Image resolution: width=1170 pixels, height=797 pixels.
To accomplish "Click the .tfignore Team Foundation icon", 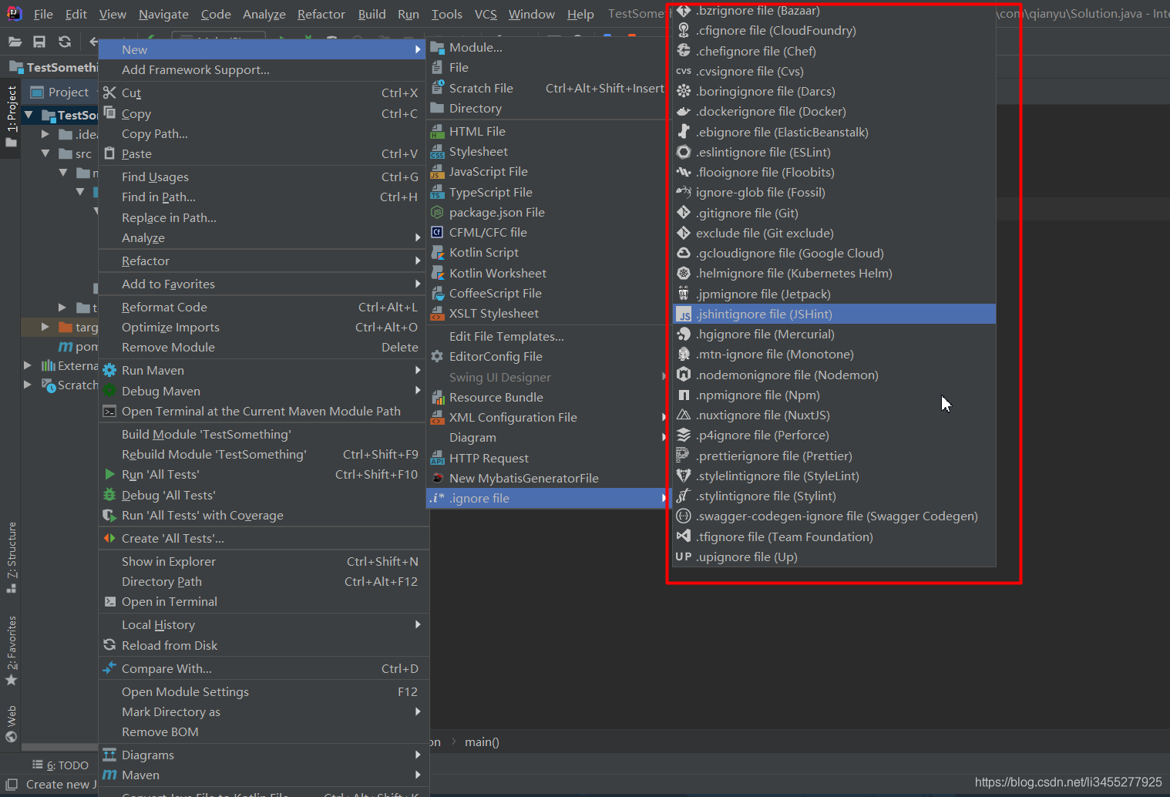I will click(684, 536).
